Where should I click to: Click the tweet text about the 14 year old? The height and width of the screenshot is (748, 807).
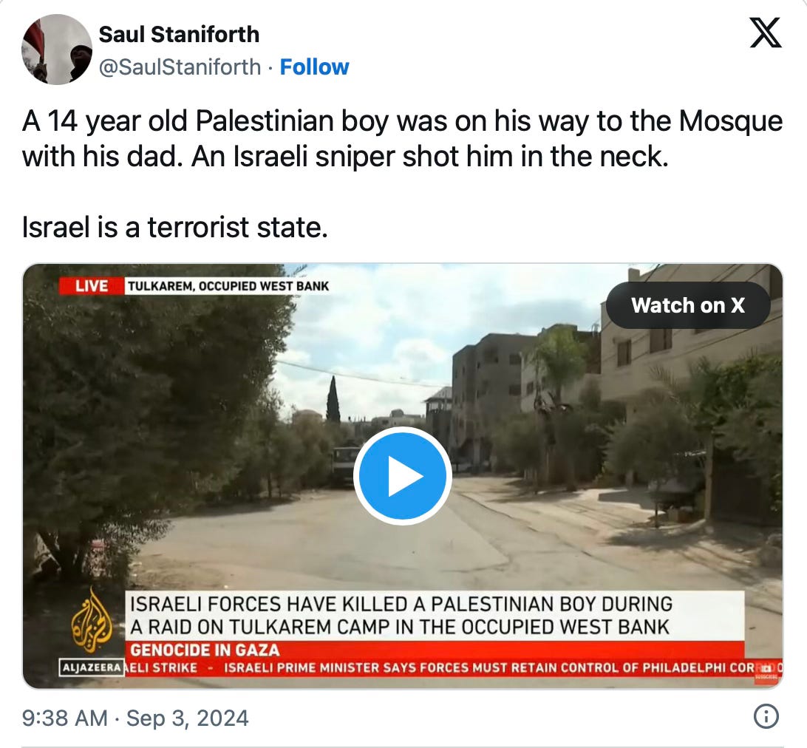pos(402,138)
